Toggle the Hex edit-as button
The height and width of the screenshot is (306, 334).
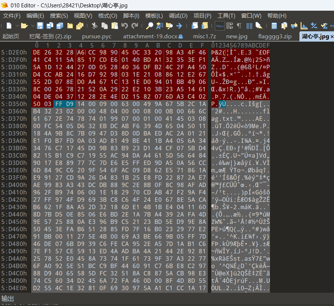220,26
